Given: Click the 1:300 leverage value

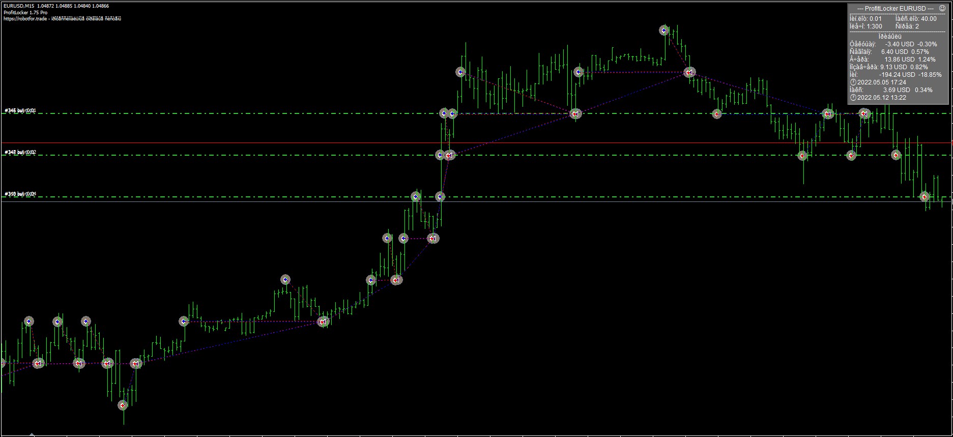Looking at the screenshot, I should pyautogui.click(x=874, y=26).
